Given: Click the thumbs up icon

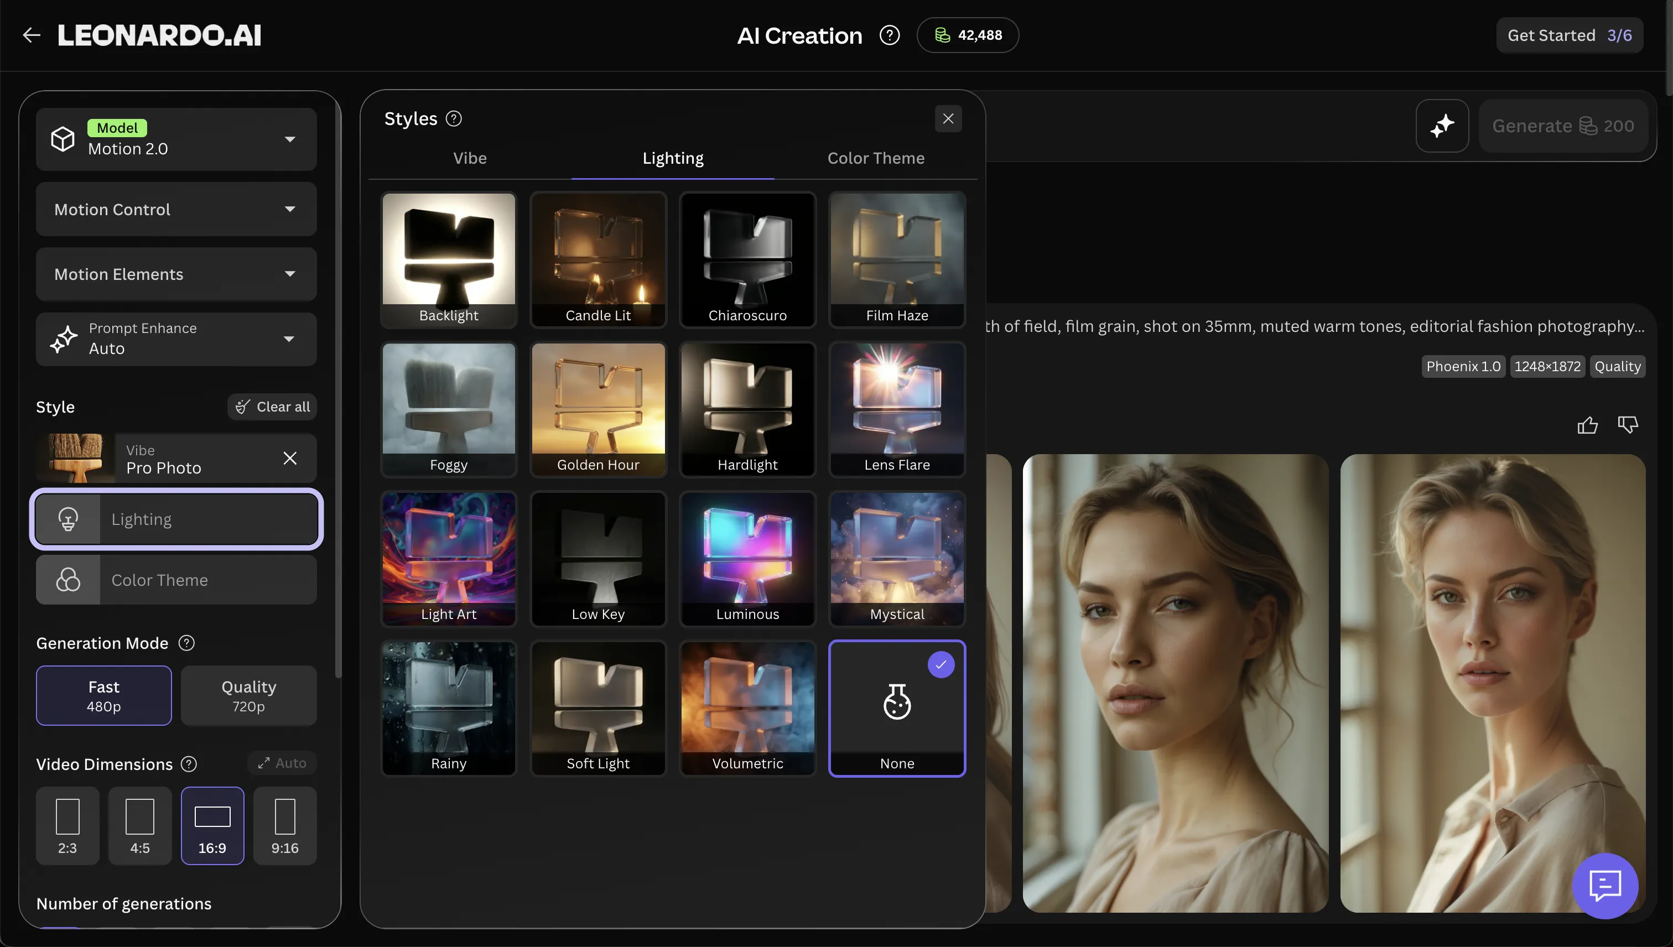Looking at the screenshot, I should [1587, 425].
